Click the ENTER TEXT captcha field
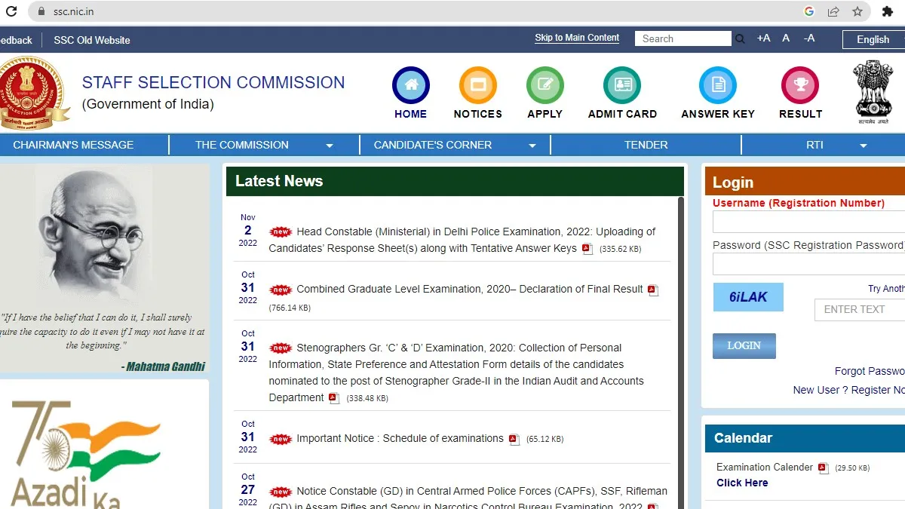Viewport: 905px width, 509px height. pos(860,309)
